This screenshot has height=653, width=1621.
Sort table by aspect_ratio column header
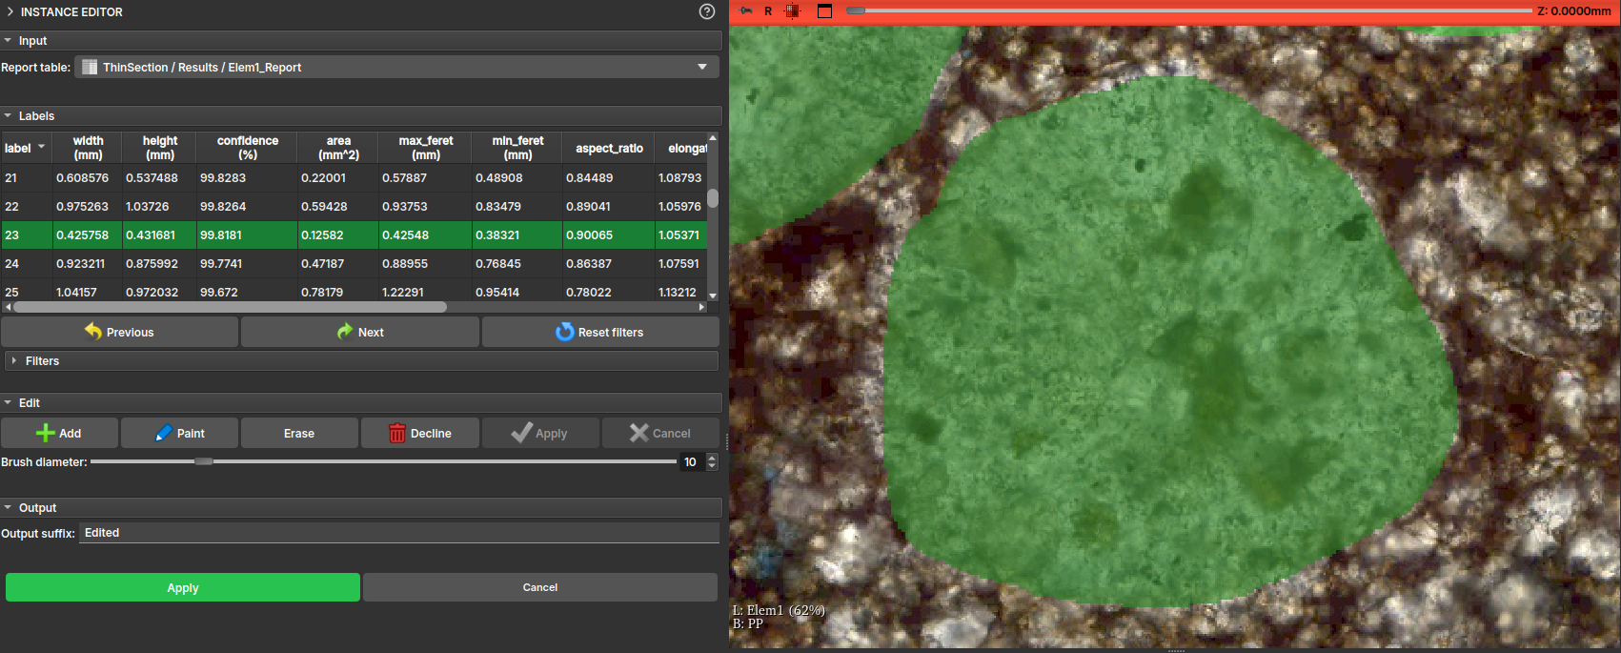click(x=609, y=149)
